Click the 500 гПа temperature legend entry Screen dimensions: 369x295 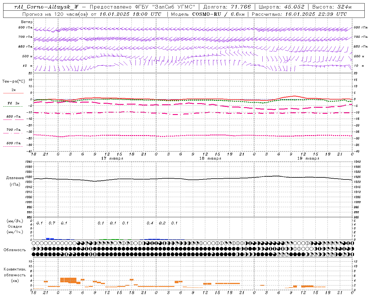[14, 143]
